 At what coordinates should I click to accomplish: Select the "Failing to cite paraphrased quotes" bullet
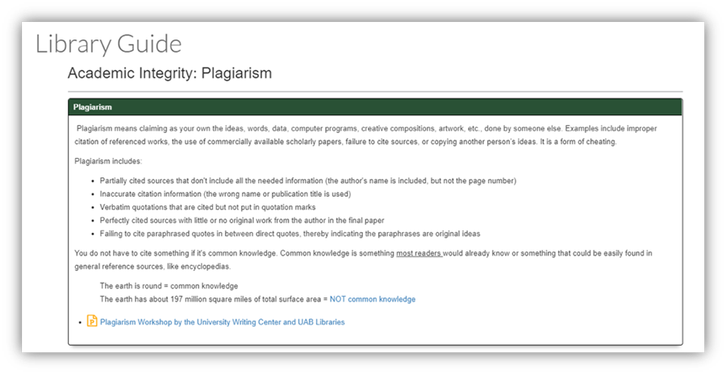(x=289, y=234)
